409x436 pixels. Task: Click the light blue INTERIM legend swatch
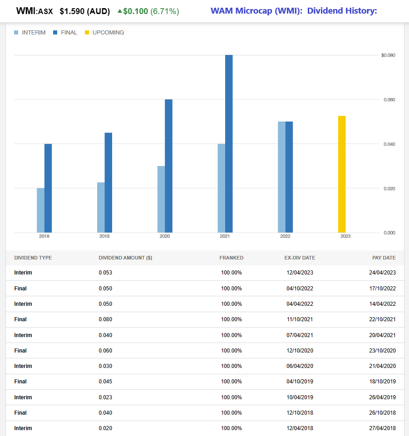click(16, 33)
